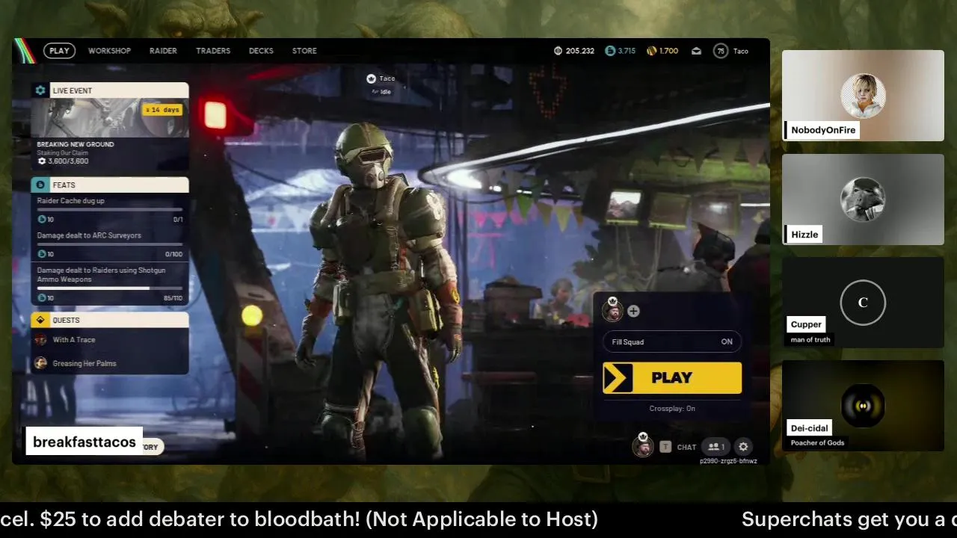
Task: Open the social friends list icon
Action: click(x=717, y=447)
